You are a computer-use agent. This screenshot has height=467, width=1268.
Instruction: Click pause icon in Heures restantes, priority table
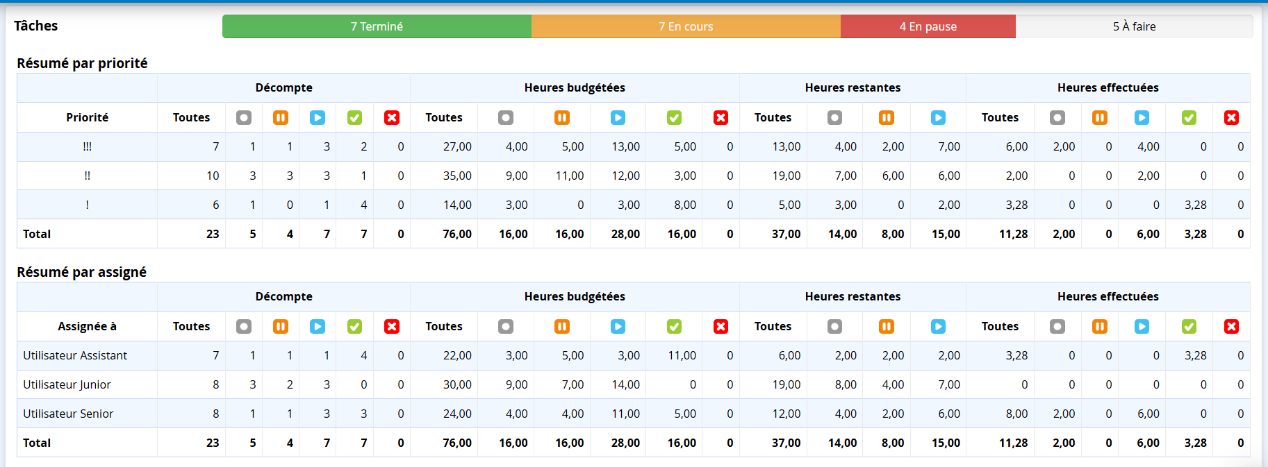(887, 117)
